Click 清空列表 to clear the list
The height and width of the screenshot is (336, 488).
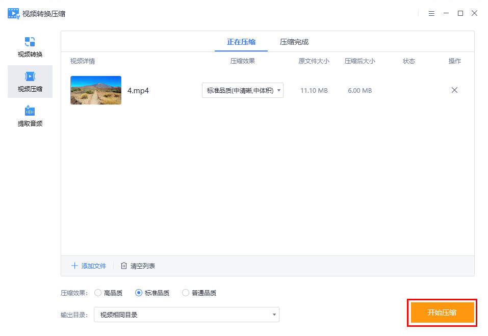(138, 266)
